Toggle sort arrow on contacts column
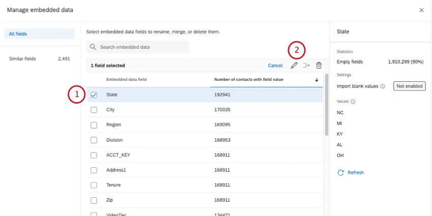The image size is (432, 216). 317,80
